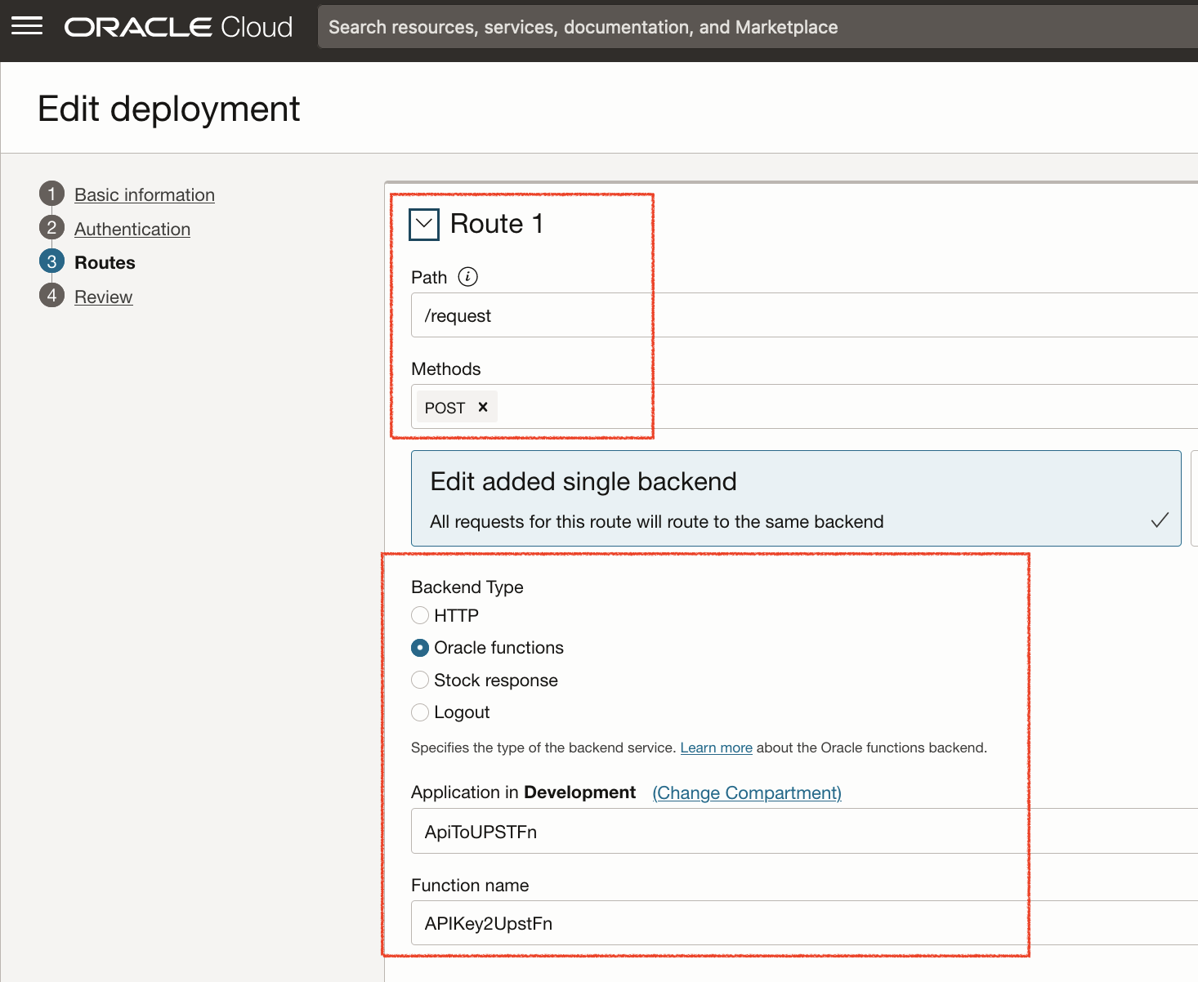Select Logout backend type
1198x982 pixels.
point(420,712)
